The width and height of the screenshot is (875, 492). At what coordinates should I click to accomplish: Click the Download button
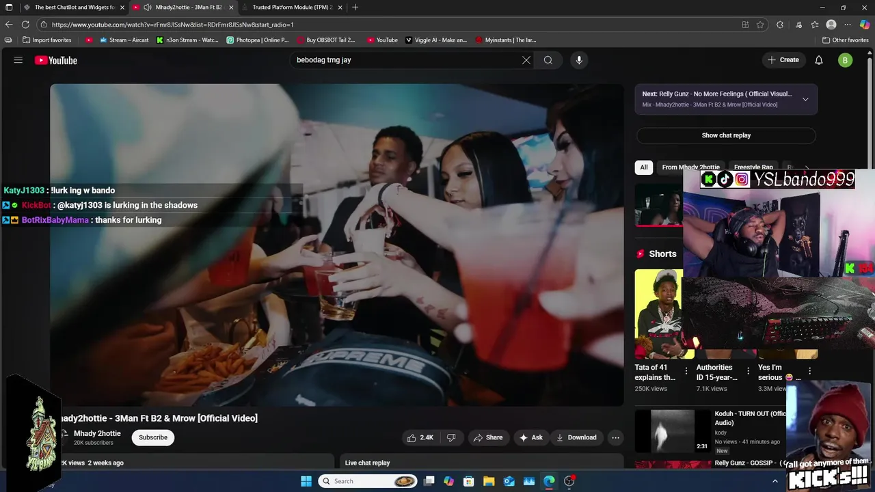576,437
